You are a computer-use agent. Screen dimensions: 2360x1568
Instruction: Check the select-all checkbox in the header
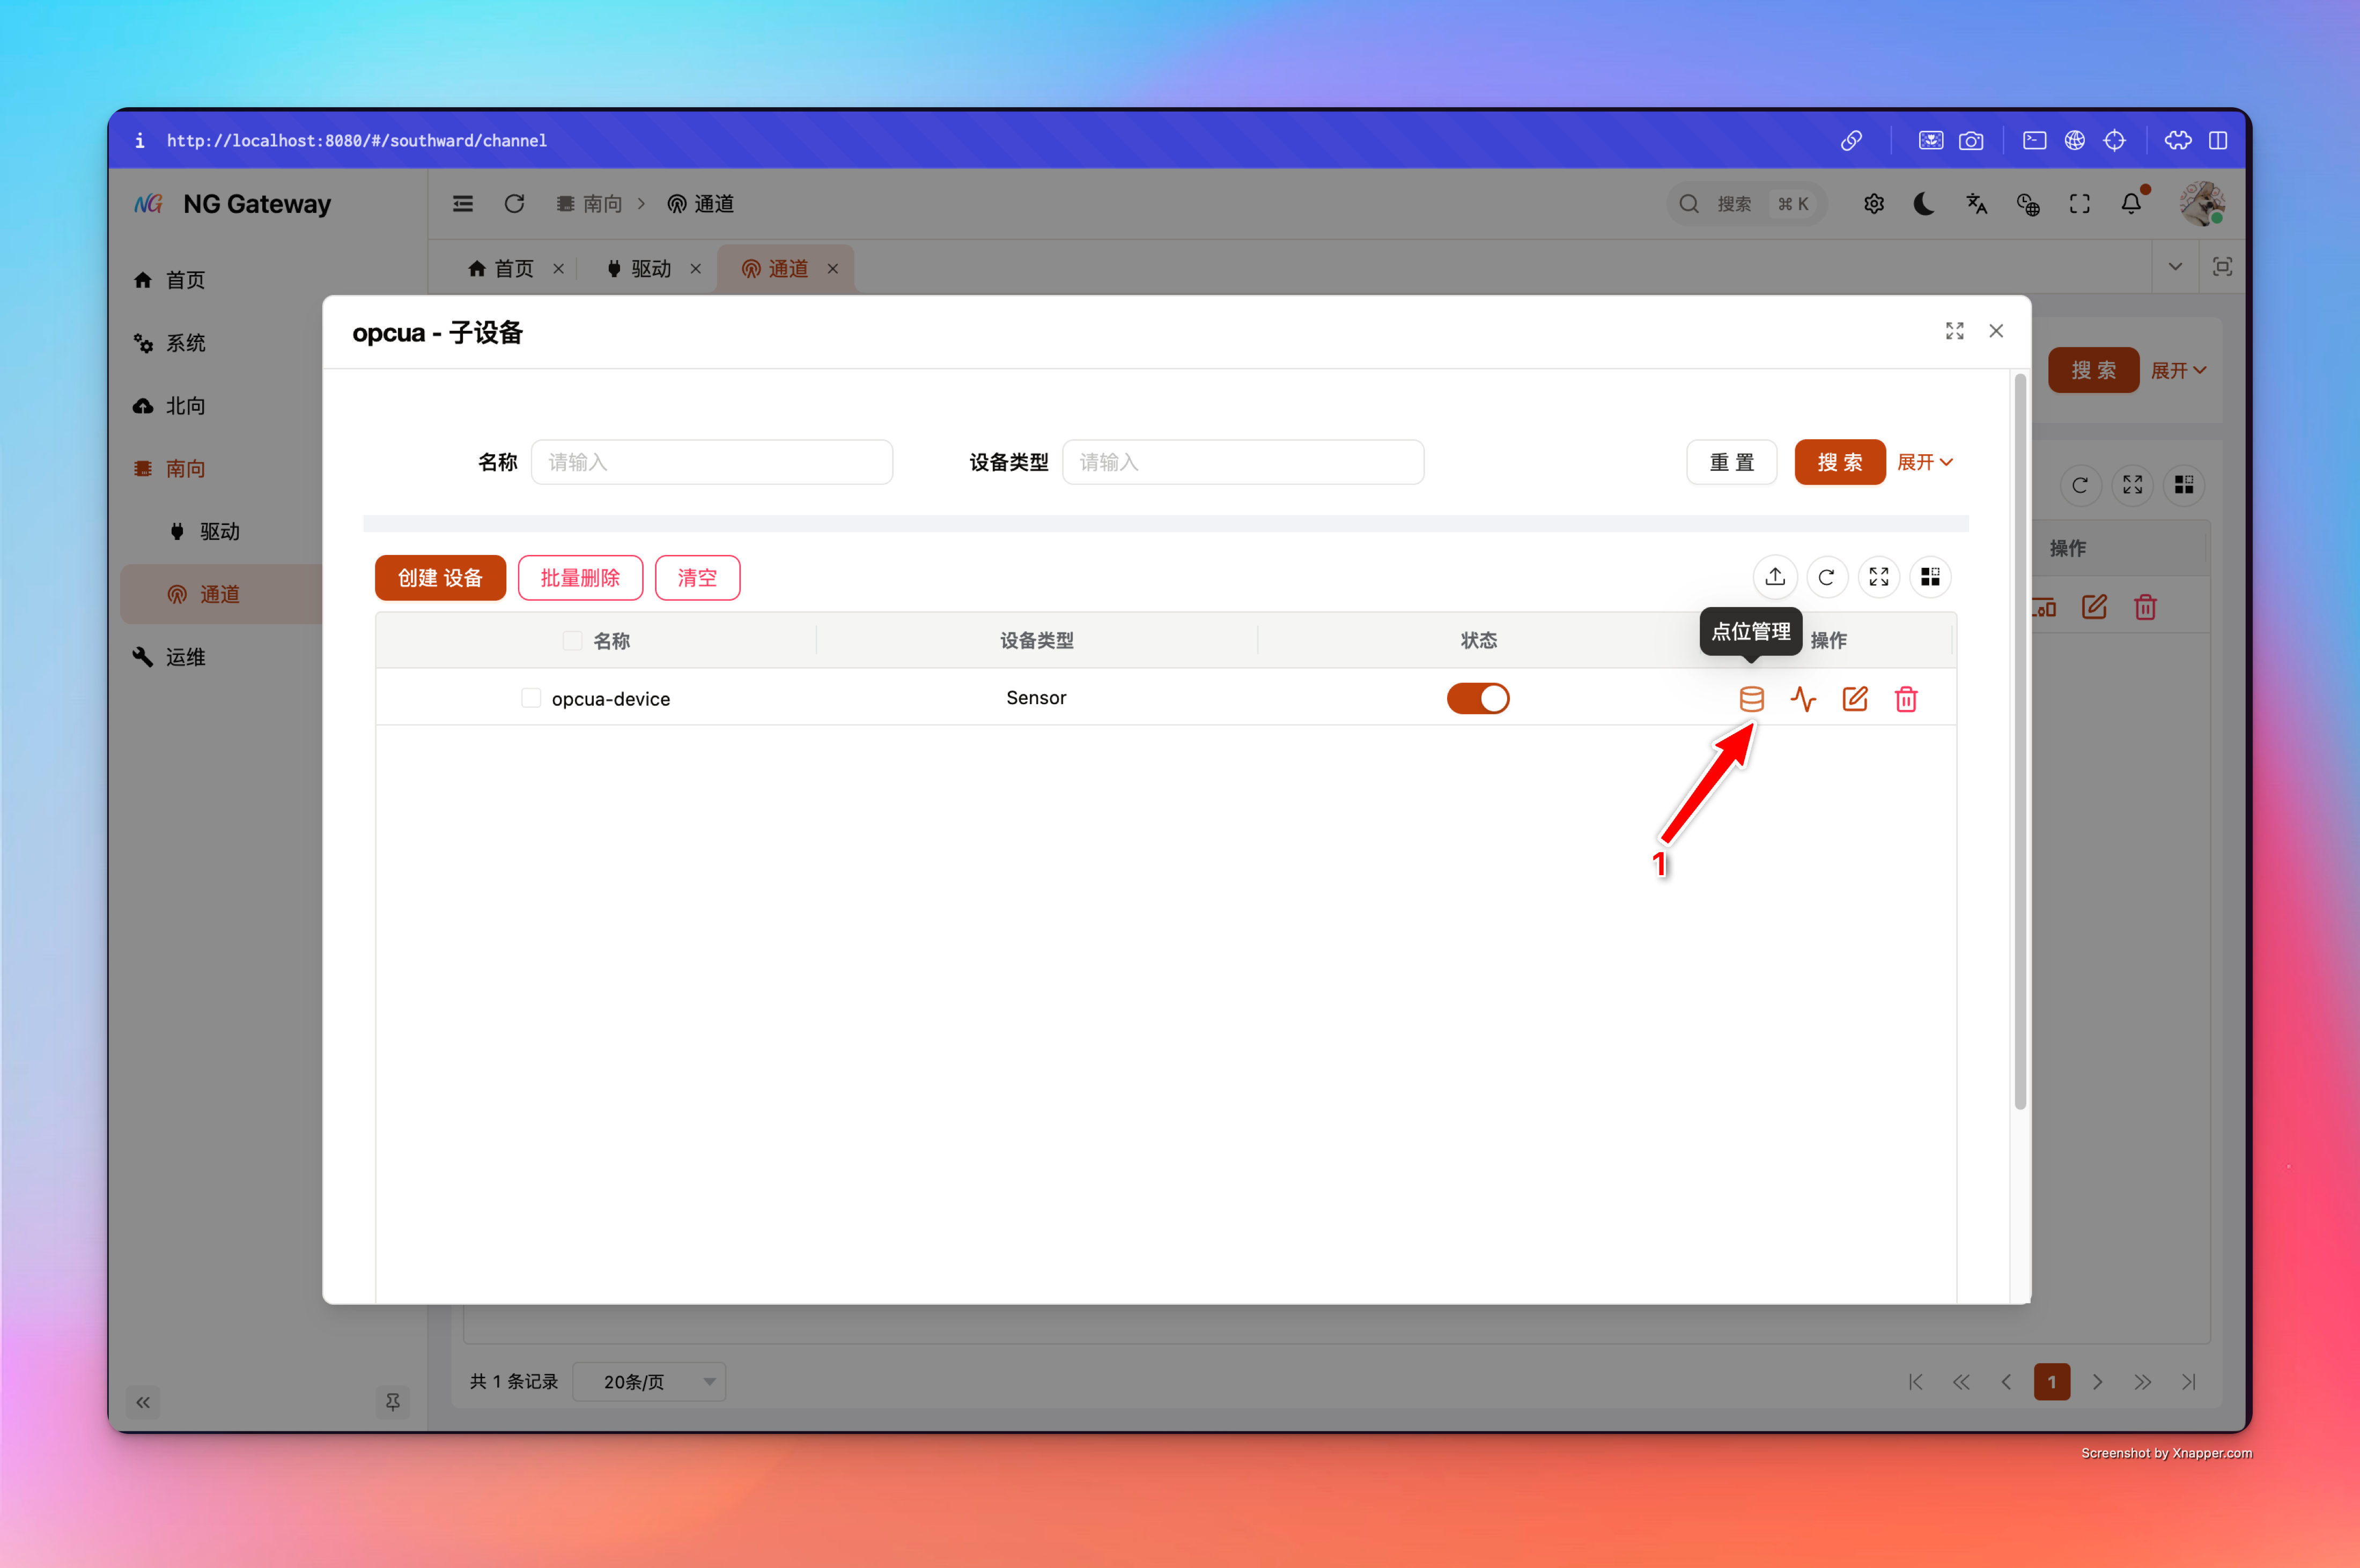(572, 640)
